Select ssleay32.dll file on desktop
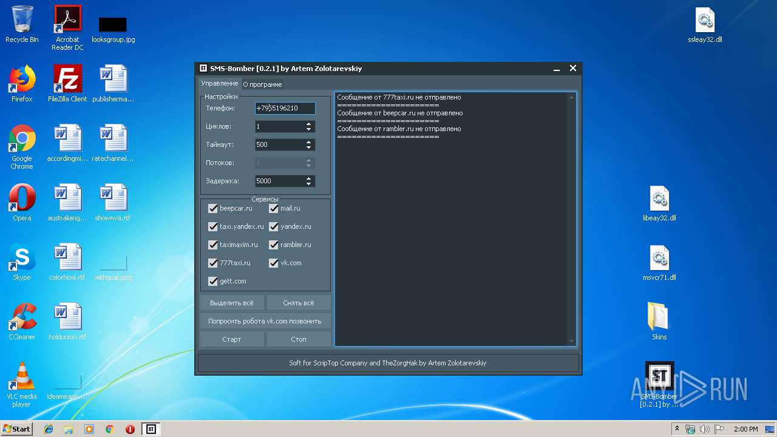The image size is (777, 437). [x=705, y=25]
